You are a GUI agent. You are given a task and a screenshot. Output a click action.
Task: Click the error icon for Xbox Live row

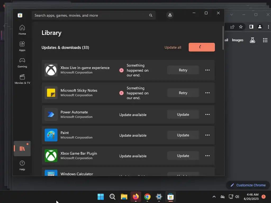coord(121,70)
